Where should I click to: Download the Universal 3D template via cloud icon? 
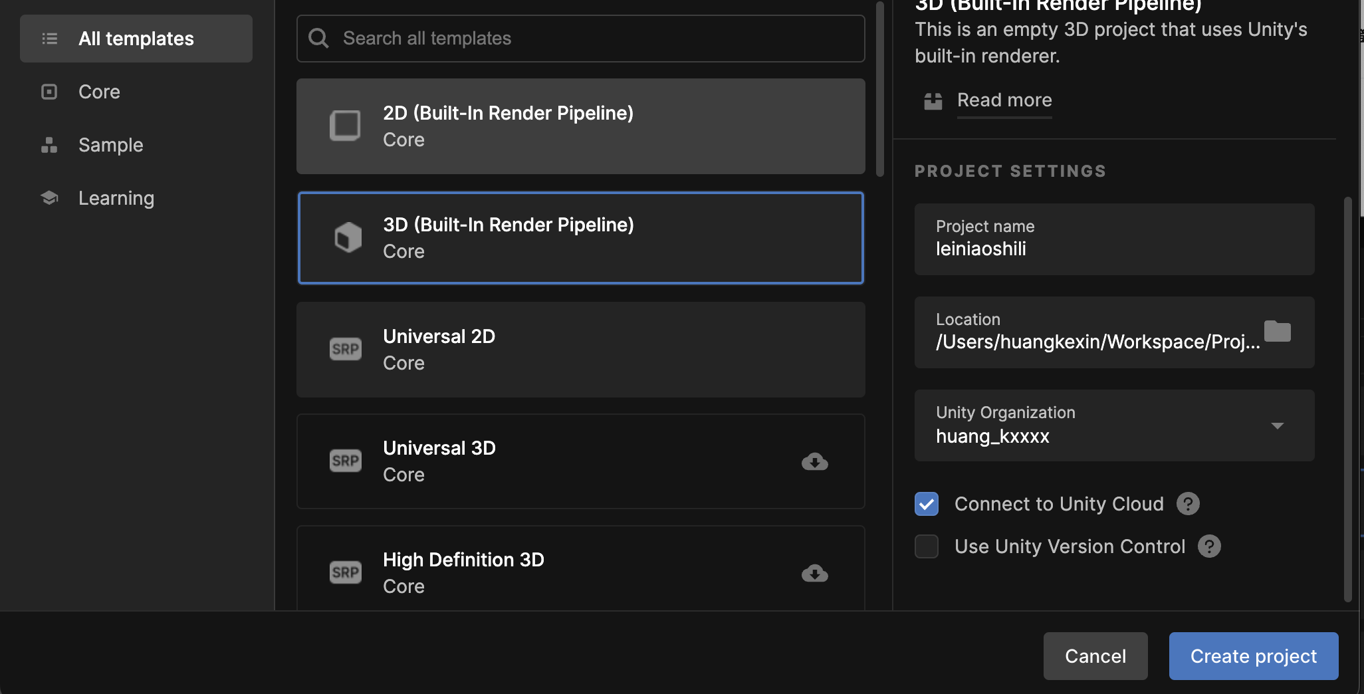815,461
